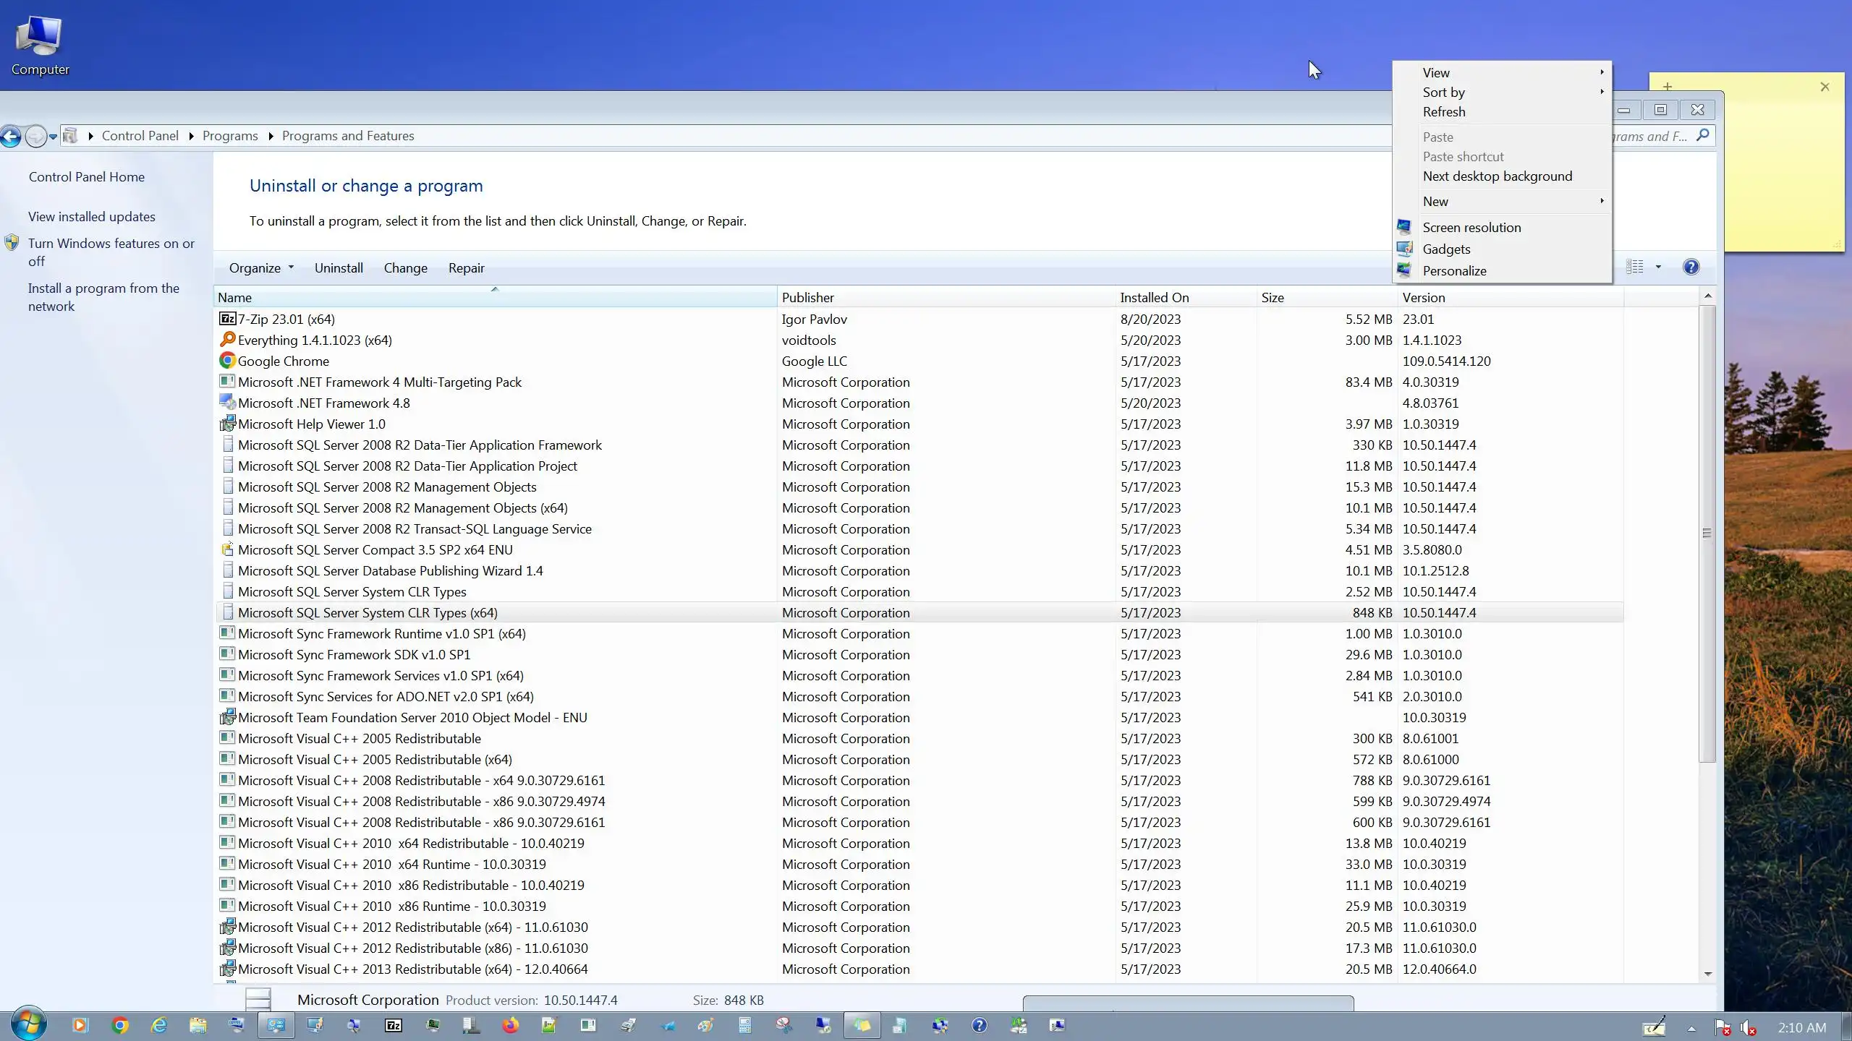Launch Firefox from the taskbar
The height and width of the screenshot is (1041, 1852).
[511, 1025]
